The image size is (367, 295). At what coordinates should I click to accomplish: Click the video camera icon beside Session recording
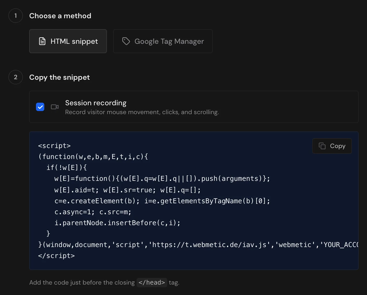[x=55, y=107]
